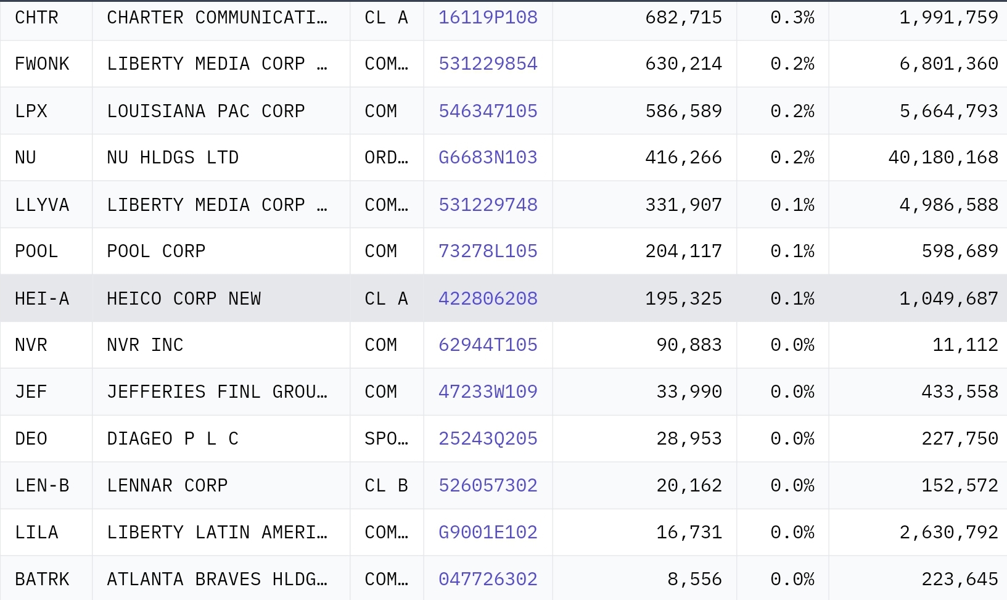This screenshot has width=1007, height=600.
Task: Click shares 5,664,793 in LPX row
Action: pos(948,111)
